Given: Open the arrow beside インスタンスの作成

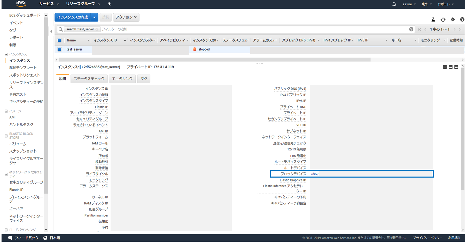Looking at the screenshot, I should [x=95, y=17].
